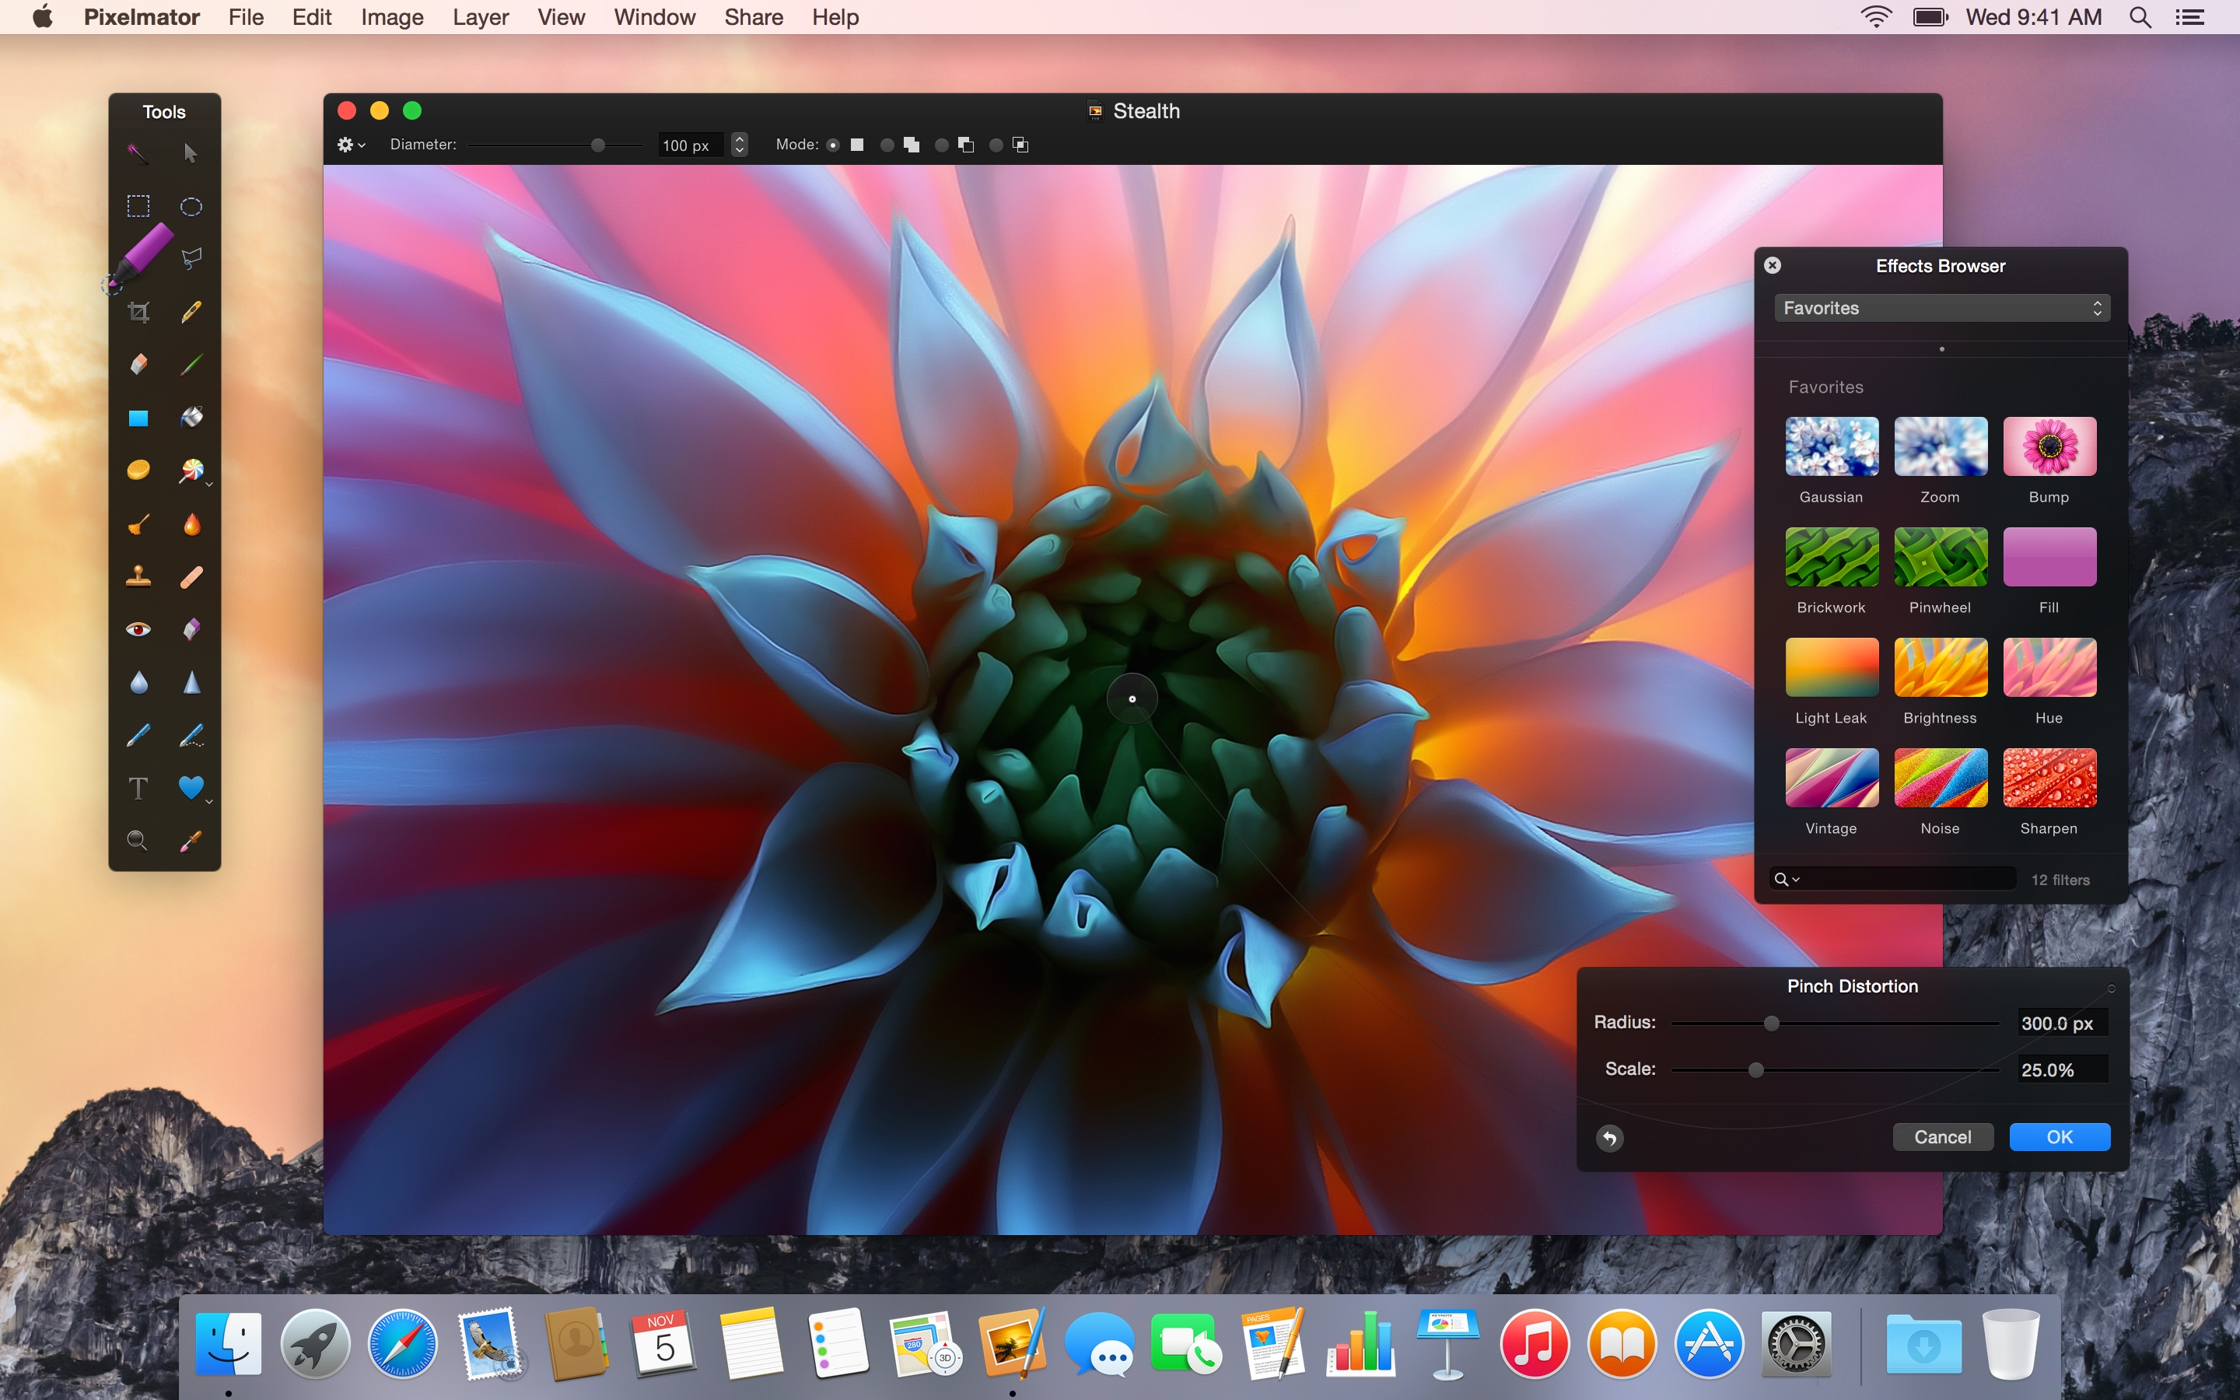Select the Color Fill tool
The image size is (2240, 1400).
coord(191,418)
